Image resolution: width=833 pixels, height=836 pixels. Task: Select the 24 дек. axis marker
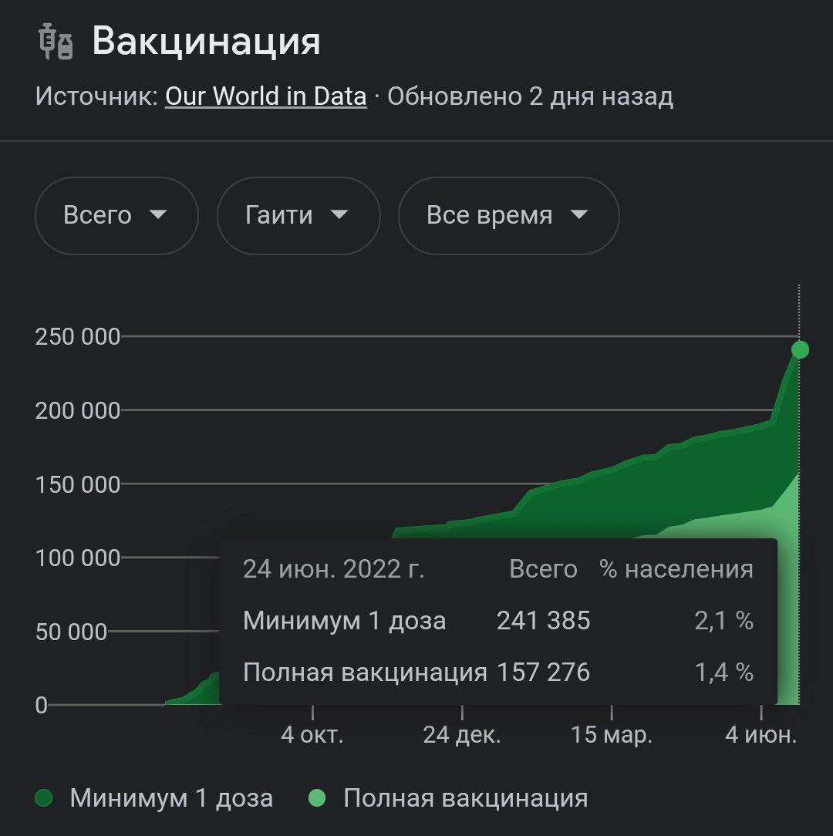click(462, 735)
